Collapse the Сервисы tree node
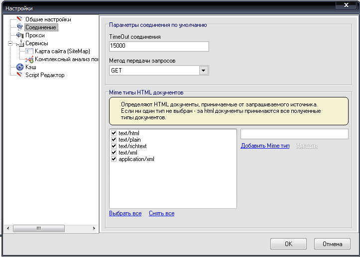The image size is (360, 257). (10, 43)
